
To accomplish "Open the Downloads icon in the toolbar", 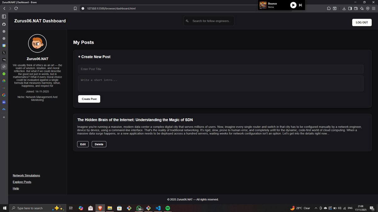I will point(344,8).
